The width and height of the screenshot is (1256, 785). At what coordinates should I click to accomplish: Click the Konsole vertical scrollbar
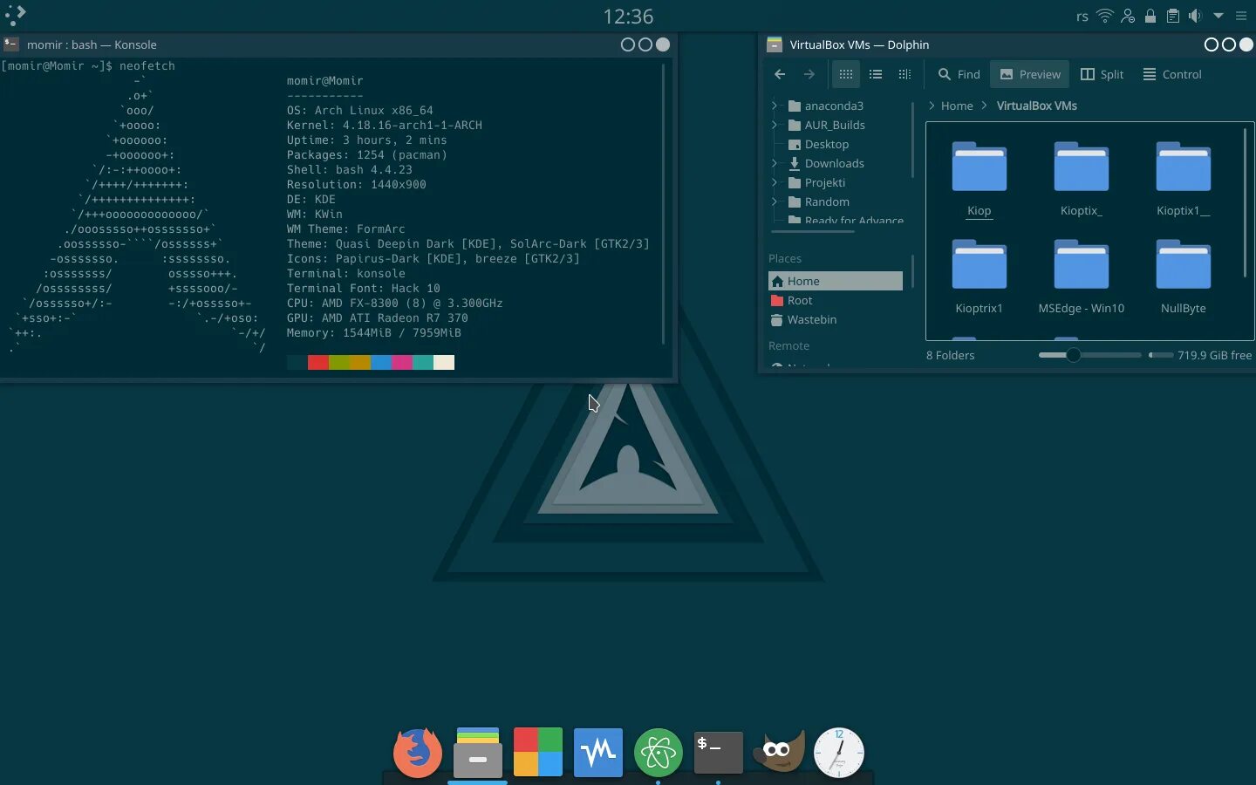(664, 204)
